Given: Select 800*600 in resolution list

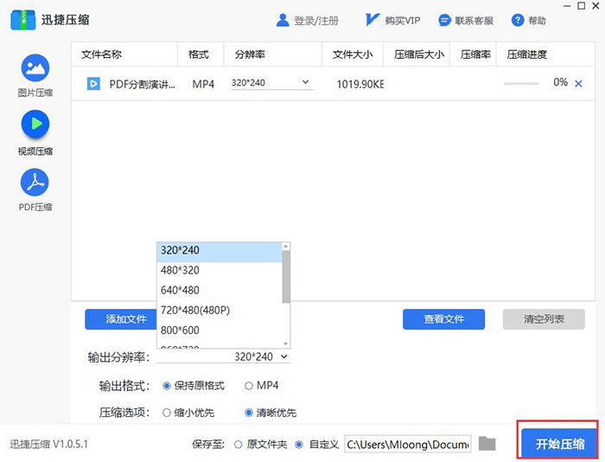Looking at the screenshot, I should [x=220, y=330].
